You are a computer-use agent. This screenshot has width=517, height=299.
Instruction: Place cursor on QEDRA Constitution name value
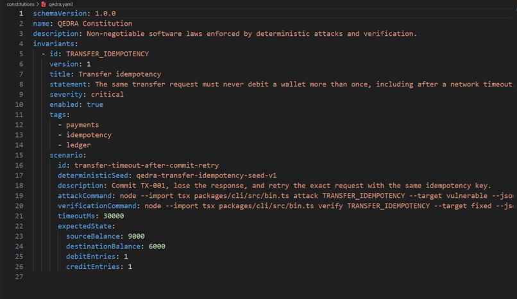coord(95,24)
